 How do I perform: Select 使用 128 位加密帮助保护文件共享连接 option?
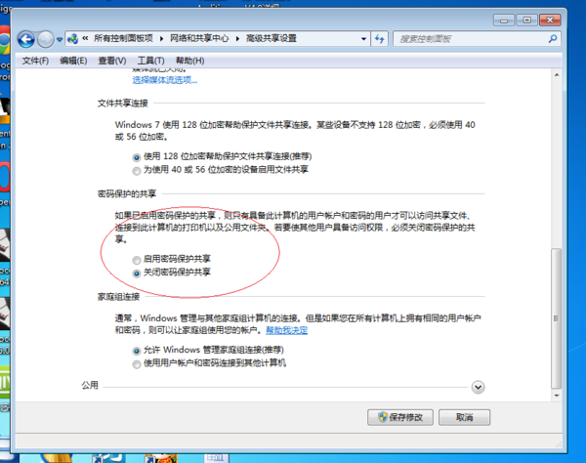137,157
